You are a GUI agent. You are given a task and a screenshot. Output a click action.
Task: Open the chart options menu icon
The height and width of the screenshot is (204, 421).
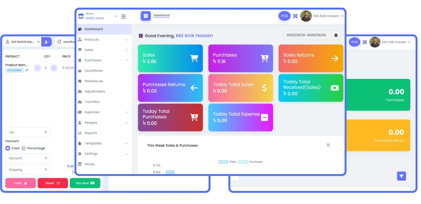[328, 145]
